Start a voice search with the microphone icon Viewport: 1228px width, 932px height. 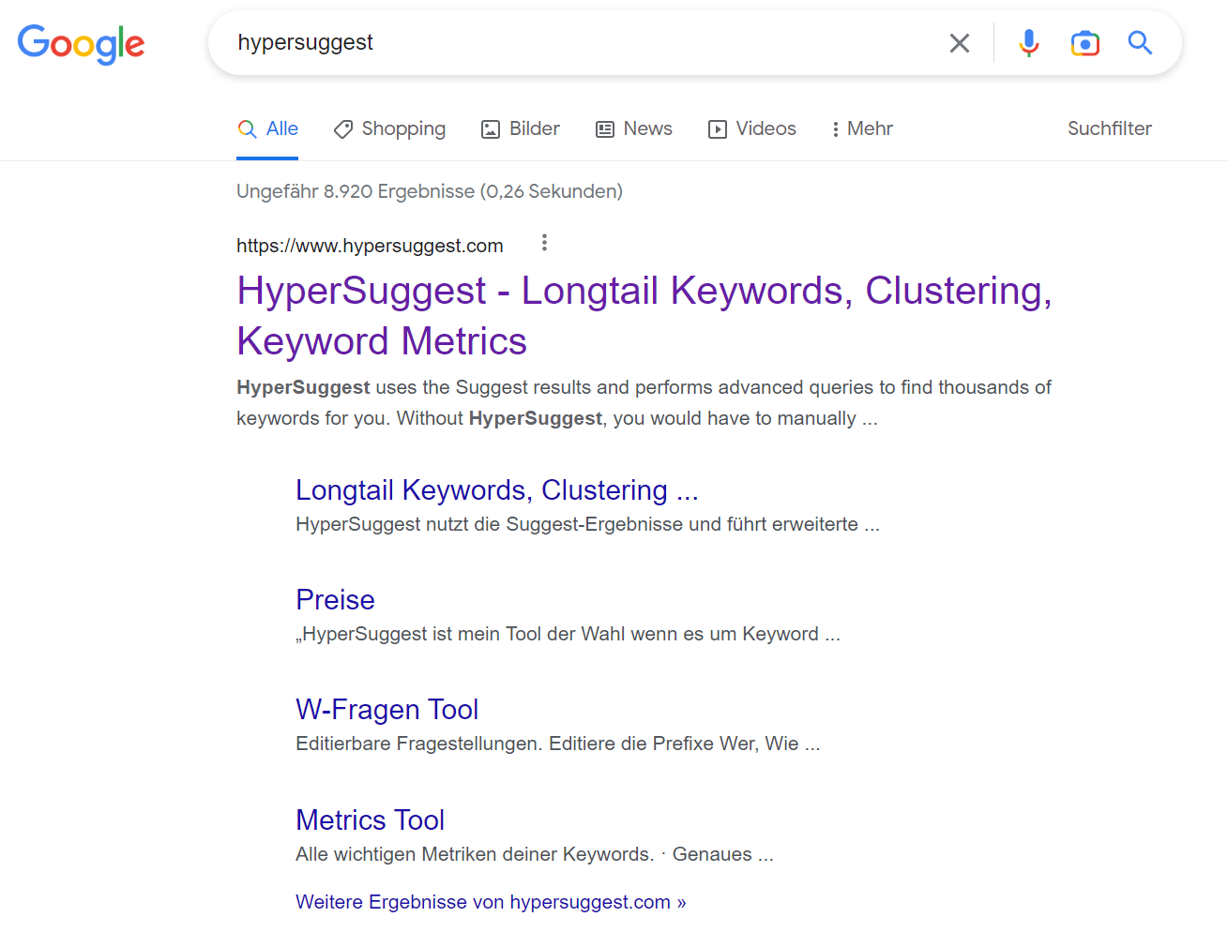[1028, 42]
